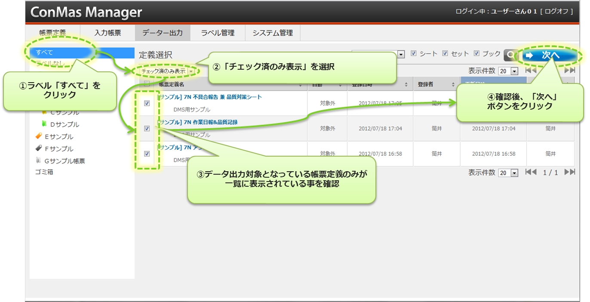Select the ゴミ箱 item in sidebar
This screenshot has width=590, height=302.
coord(44,172)
